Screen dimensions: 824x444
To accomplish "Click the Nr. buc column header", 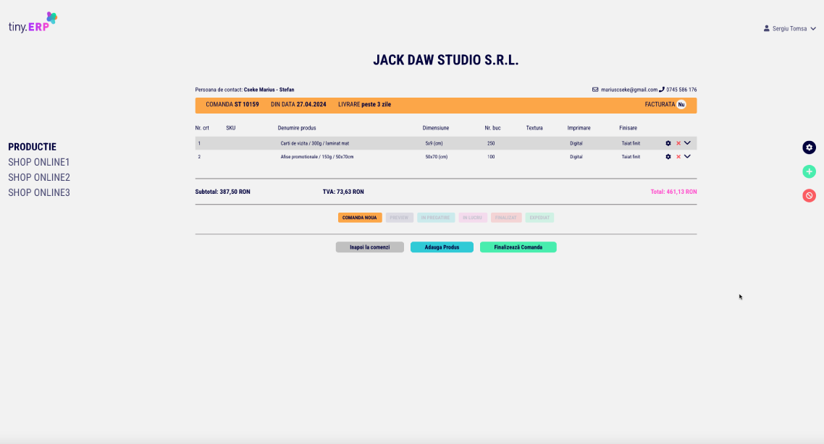I will point(493,128).
